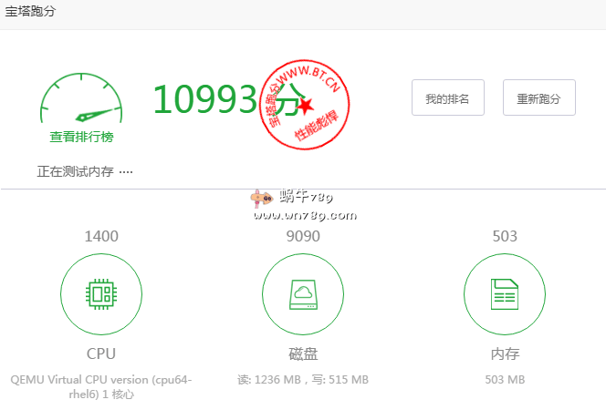Click the memory score 503 above icon

tap(505, 237)
